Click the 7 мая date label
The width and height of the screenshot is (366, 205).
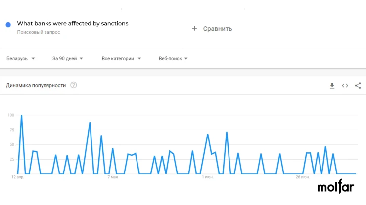point(112,177)
